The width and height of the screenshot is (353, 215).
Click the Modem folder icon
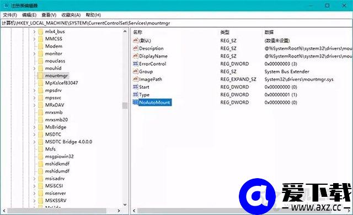click(x=40, y=46)
